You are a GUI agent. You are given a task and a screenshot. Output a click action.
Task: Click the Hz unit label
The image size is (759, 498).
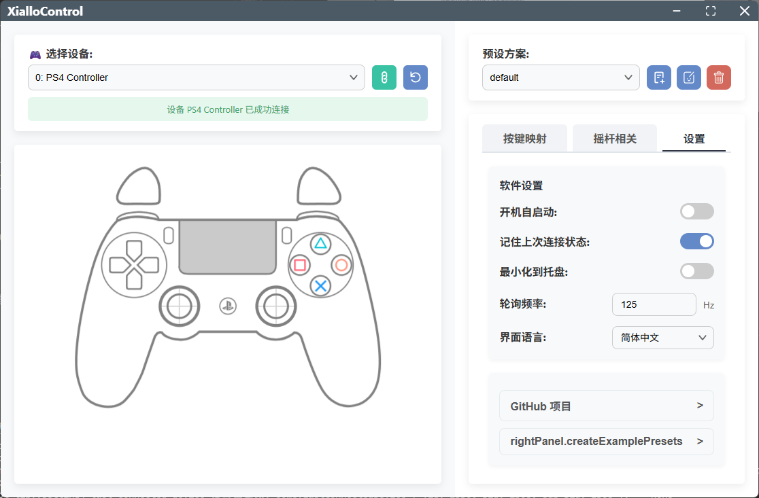pyautogui.click(x=708, y=305)
